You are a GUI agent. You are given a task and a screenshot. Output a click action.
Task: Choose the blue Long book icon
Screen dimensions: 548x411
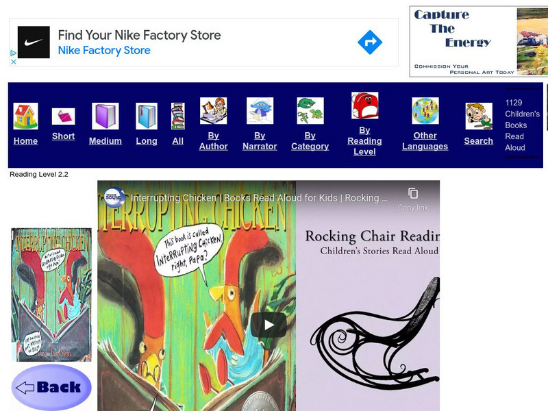point(147,116)
